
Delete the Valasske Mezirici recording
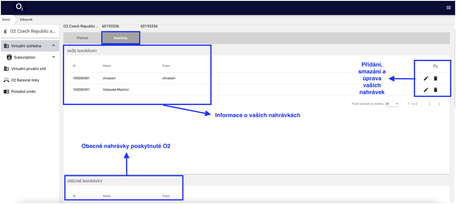point(435,90)
